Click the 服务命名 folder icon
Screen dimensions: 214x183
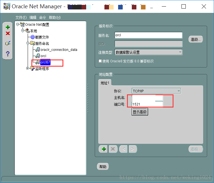click(x=33, y=43)
